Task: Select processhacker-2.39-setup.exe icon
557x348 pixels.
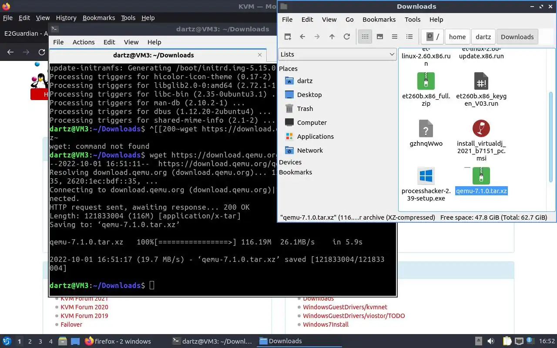Action: pos(426,176)
